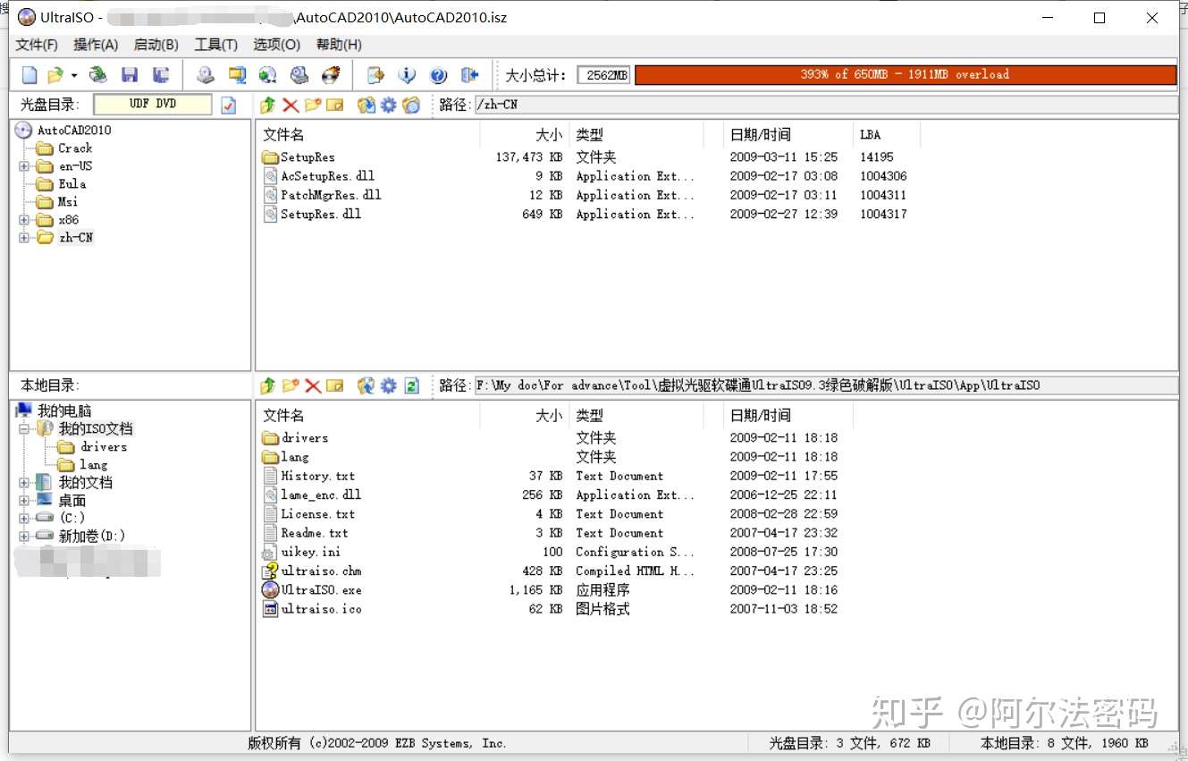
Task: Click the Save As toolbar icon
Action: [x=161, y=75]
